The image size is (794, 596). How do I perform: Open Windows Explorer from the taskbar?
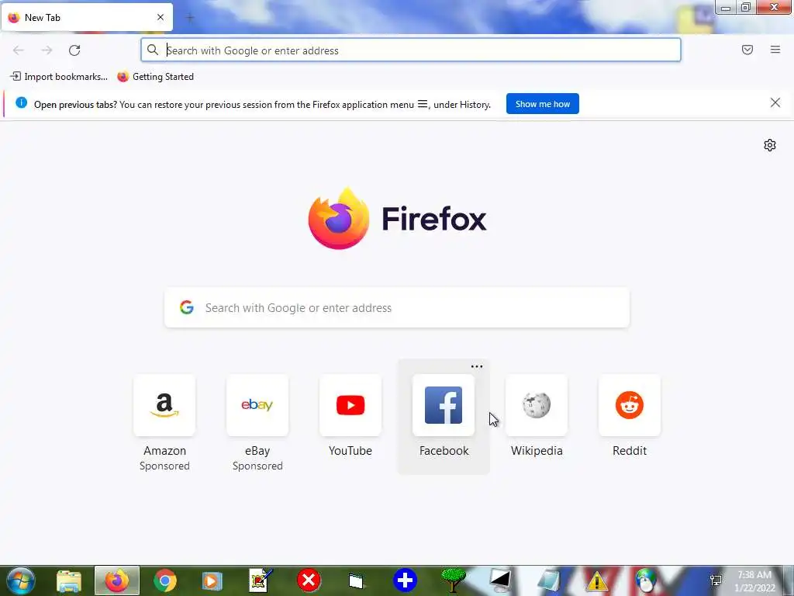coord(69,580)
